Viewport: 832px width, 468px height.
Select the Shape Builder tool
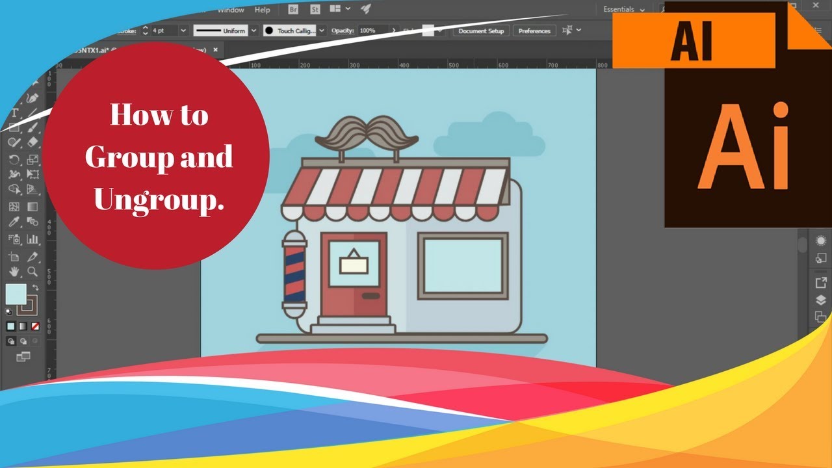click(x=14, y=189)
